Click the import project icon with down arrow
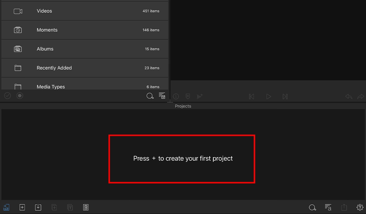 [x=38, y=207]
